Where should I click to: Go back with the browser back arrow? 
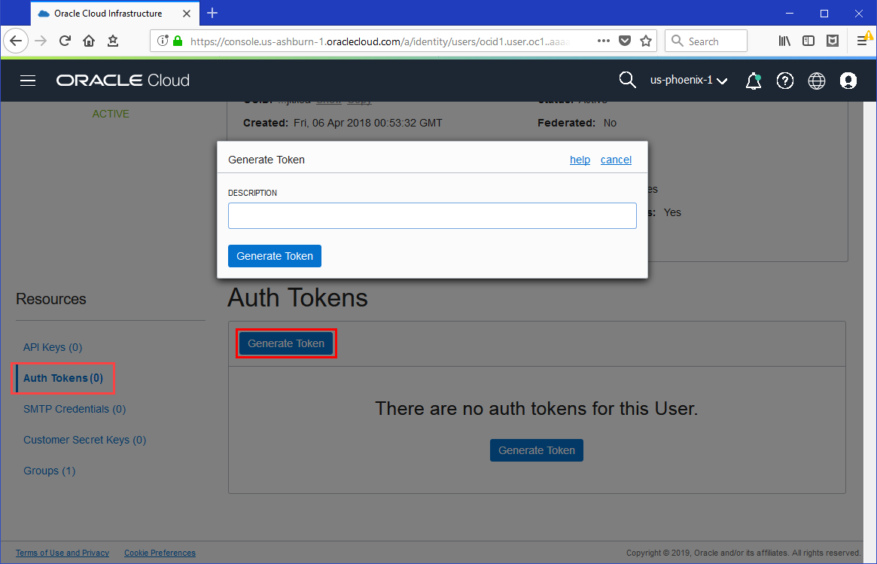tap(16, 41)
